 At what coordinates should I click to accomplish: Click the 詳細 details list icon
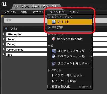54,27
